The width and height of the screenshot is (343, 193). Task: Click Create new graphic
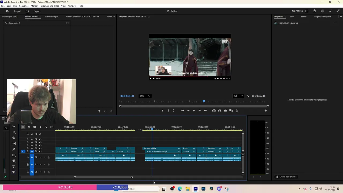tap(286, 177)
